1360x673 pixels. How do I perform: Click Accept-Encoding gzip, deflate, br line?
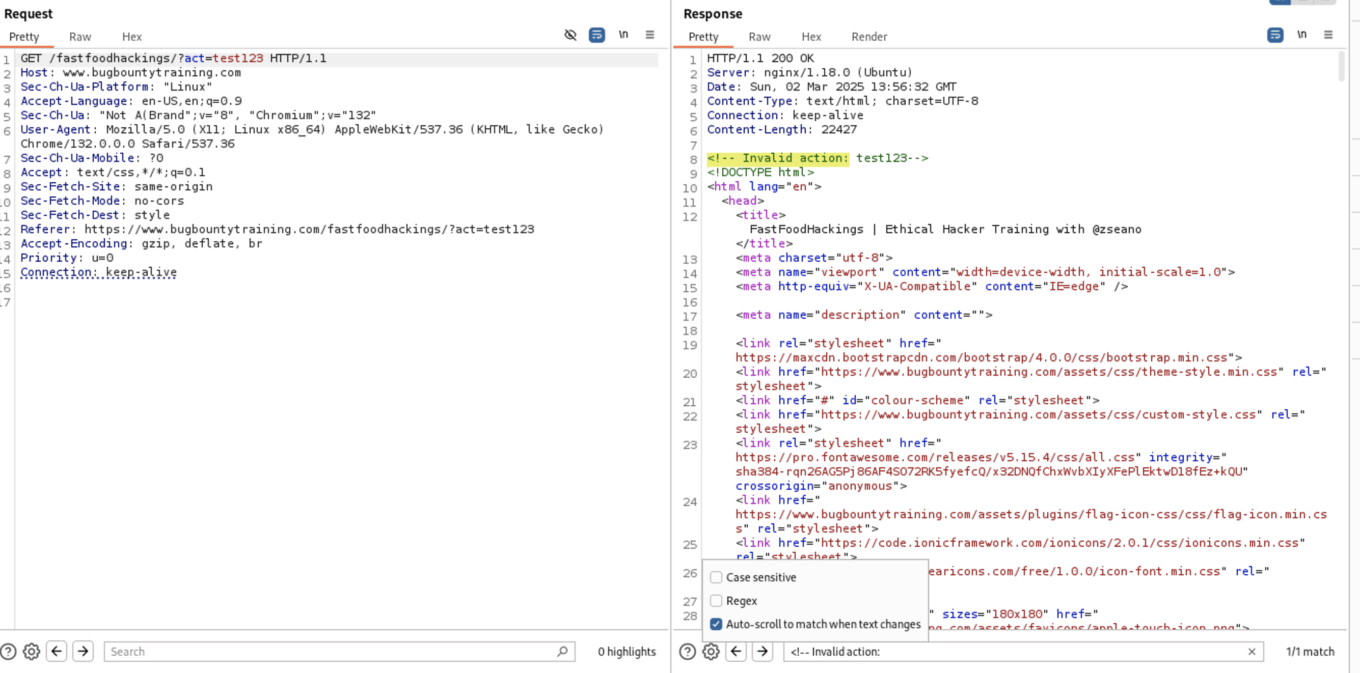click(x=142, y=243)
